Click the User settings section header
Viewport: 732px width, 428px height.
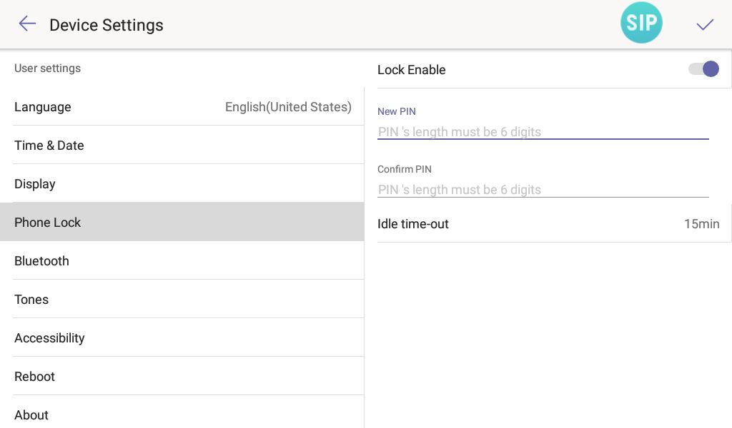(x=47, y=68)
